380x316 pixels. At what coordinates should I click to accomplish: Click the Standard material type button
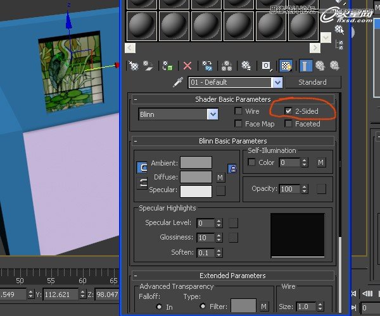tap(312, 82)
